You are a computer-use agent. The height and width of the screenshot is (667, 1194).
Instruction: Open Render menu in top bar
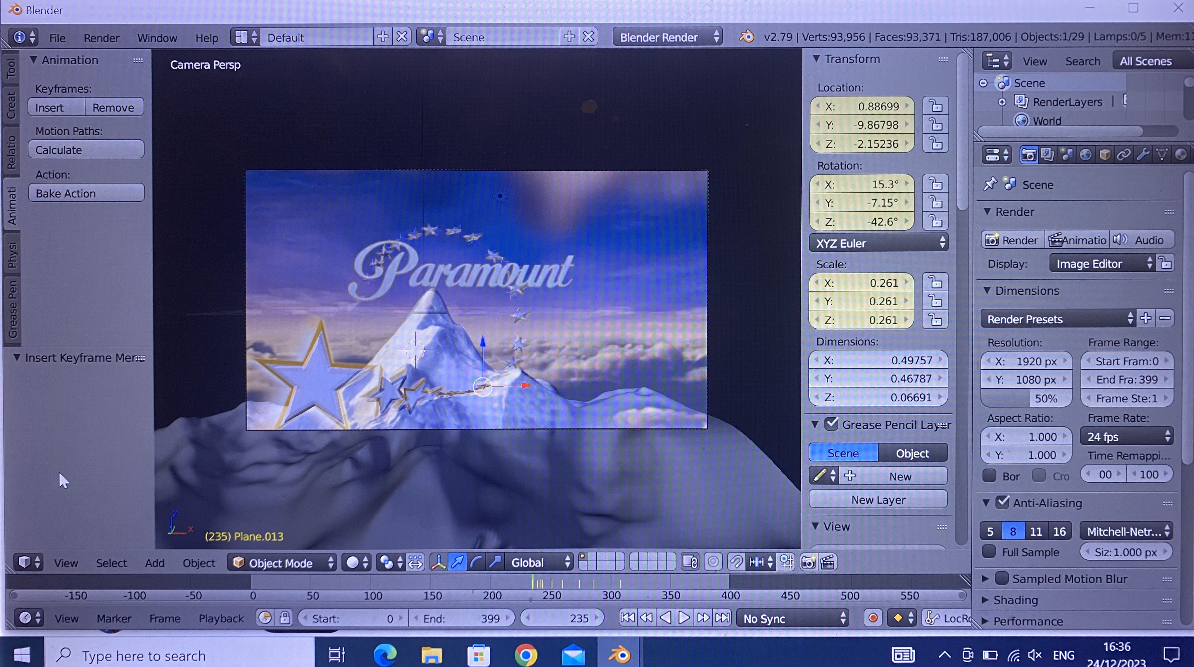(102, 38)
